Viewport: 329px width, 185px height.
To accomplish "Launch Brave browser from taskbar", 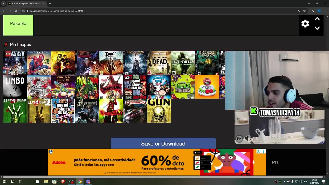I will coord(63,182).
